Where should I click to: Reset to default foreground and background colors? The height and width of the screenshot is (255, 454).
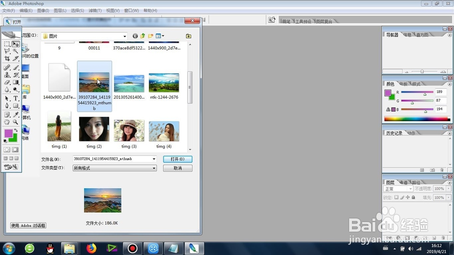click(5, 141)
